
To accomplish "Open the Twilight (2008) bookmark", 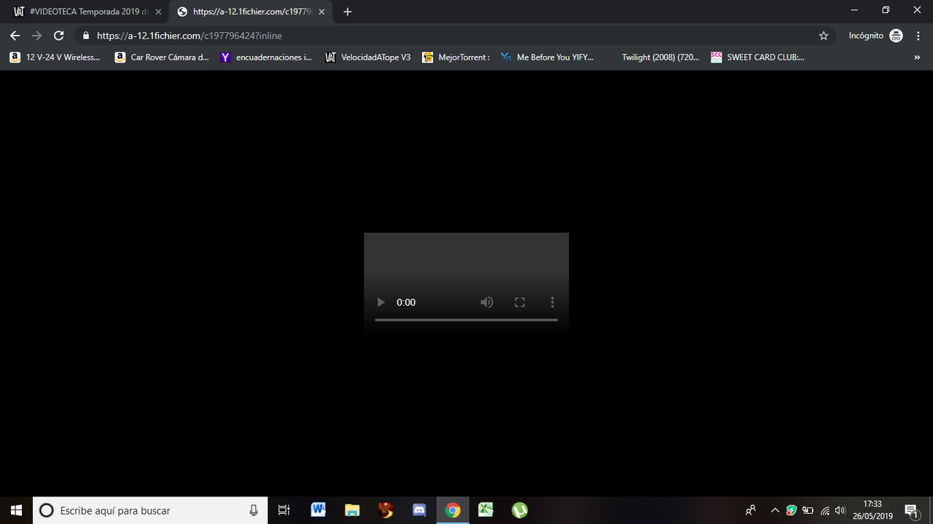I will coord(660,57).
